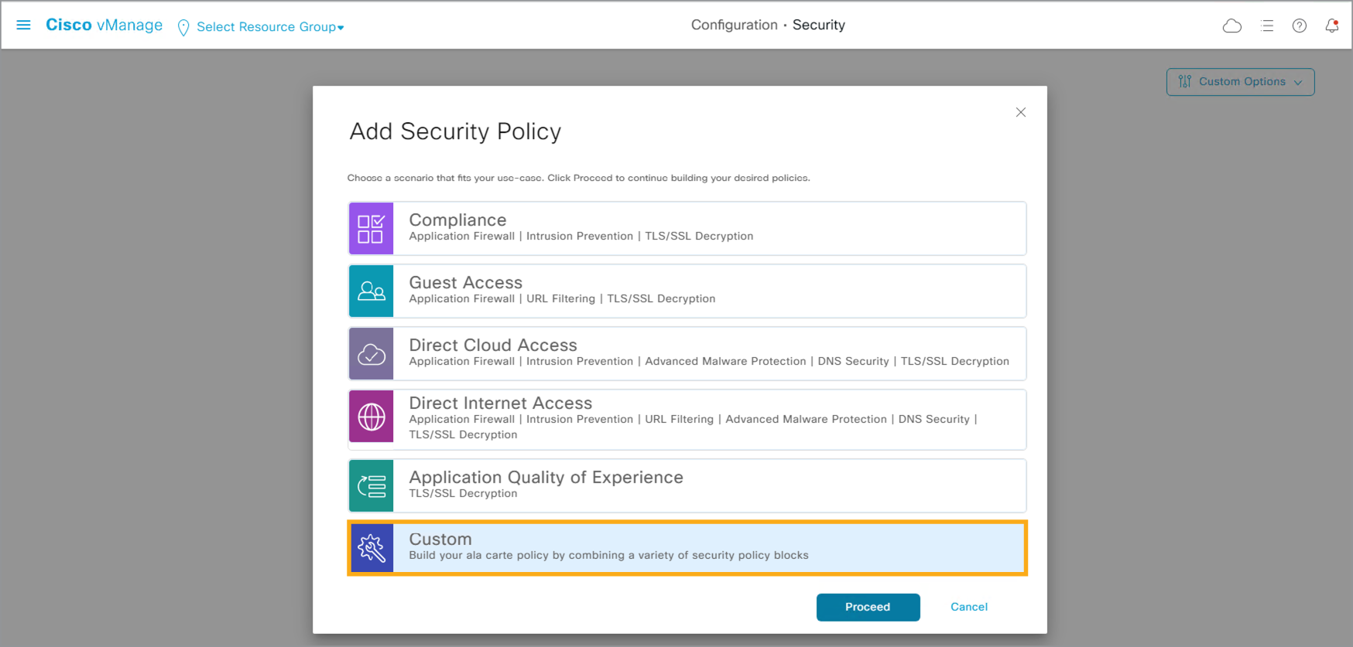
Task: Click the purple Compliance checklist icon
Action: 371,229
